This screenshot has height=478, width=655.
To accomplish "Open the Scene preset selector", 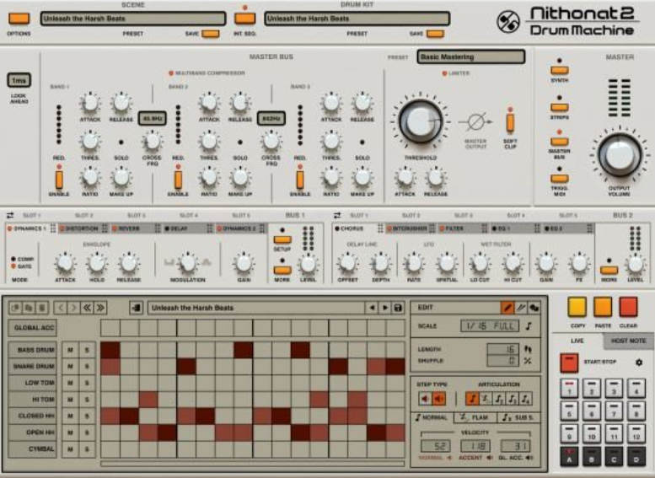I will [133, 19].
